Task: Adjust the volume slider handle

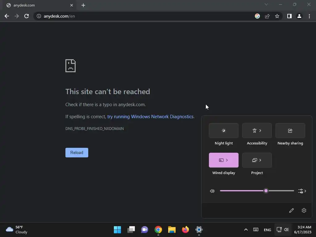Action: 266,191
